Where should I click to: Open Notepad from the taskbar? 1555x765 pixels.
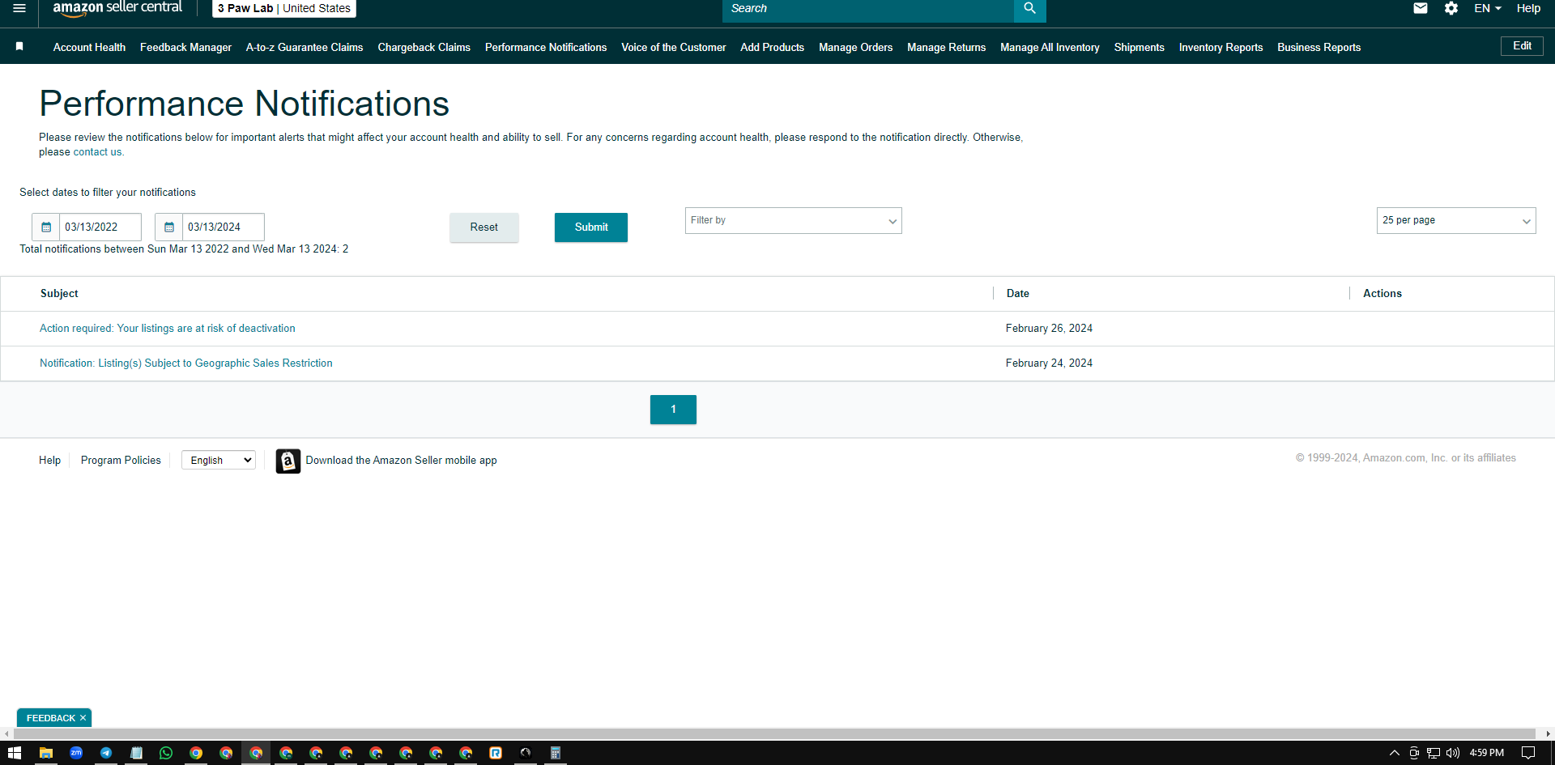pyautogui.click(x=136, y=753)
